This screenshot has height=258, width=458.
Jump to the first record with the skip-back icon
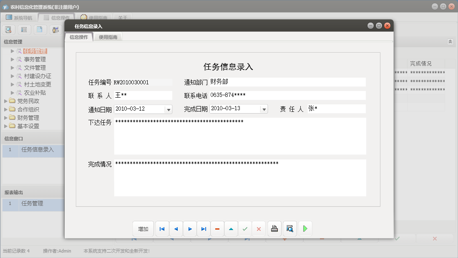tap(162, 228)
